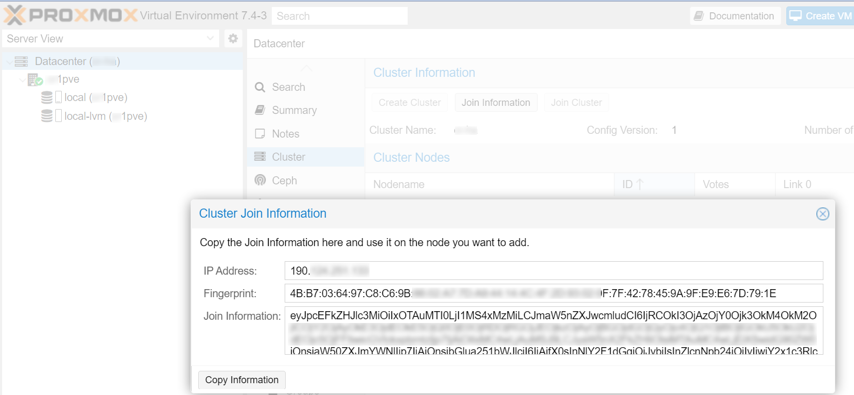Click the Create VM button

click(821, 16)
